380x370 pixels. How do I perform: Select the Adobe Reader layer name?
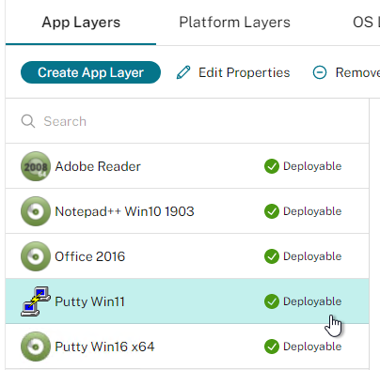(98, 166)
